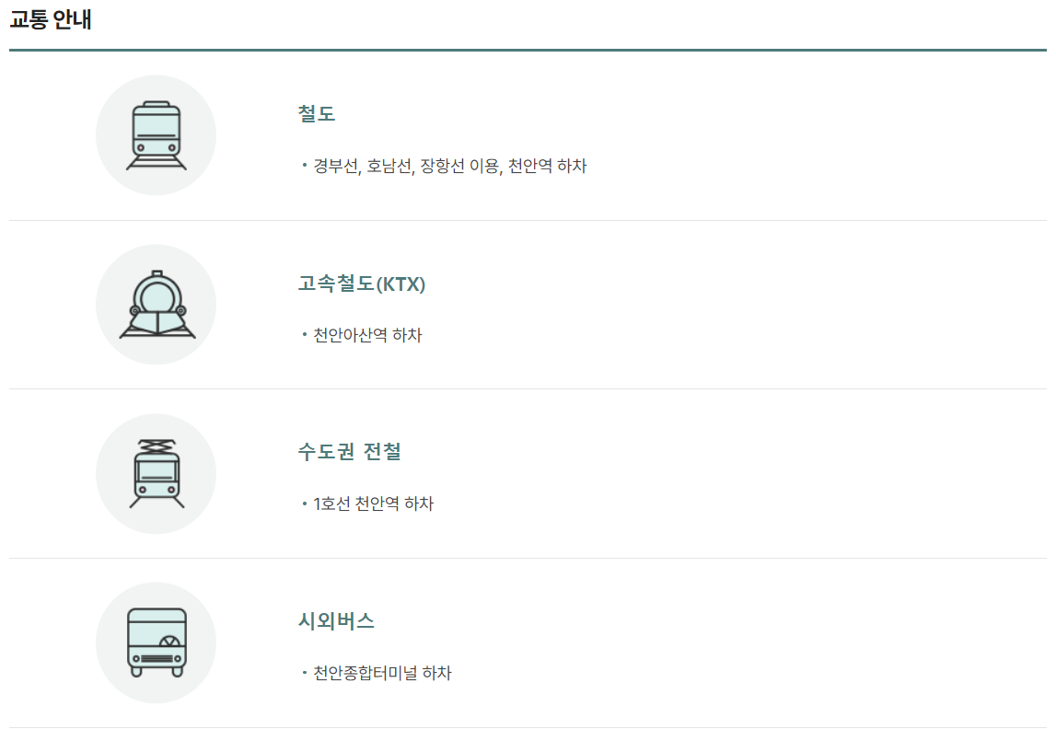Click the bullet dot before 천안종합터미널 하차
The image size is (1056, 729).
coord(305,672)
